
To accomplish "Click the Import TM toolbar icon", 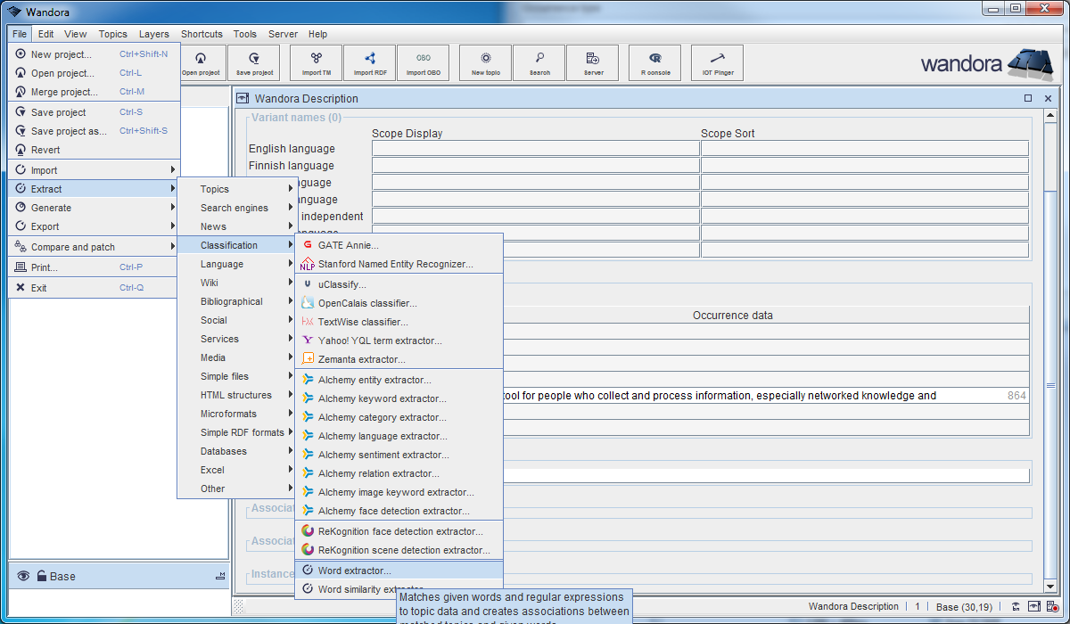I will (317, 62).
